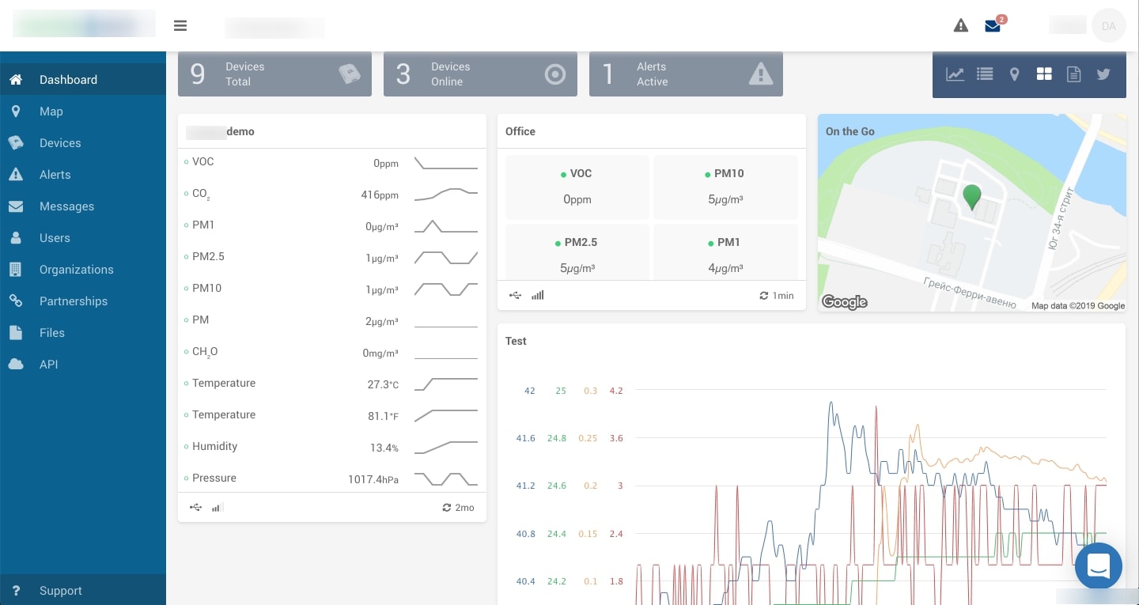This screenshot has width=1139, height=605.
Task: Open the mail envelope with badge 2
Action: click(x=993, y=25)
